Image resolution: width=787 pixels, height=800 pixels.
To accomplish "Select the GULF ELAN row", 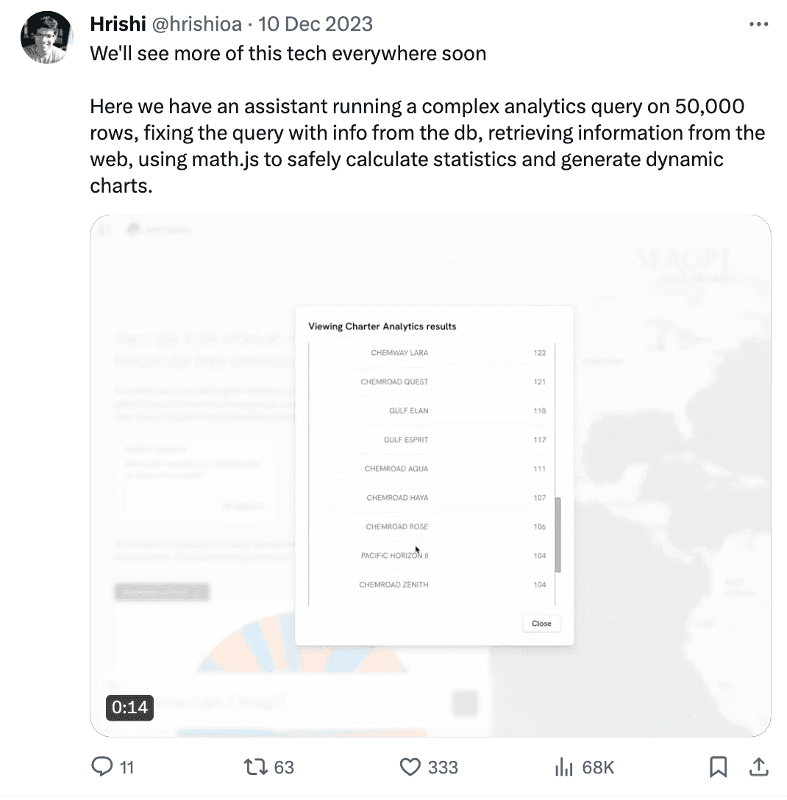I will coord(432,411).
